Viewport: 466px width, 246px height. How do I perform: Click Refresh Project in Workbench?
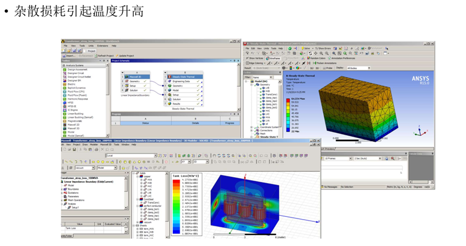(104, 55)
